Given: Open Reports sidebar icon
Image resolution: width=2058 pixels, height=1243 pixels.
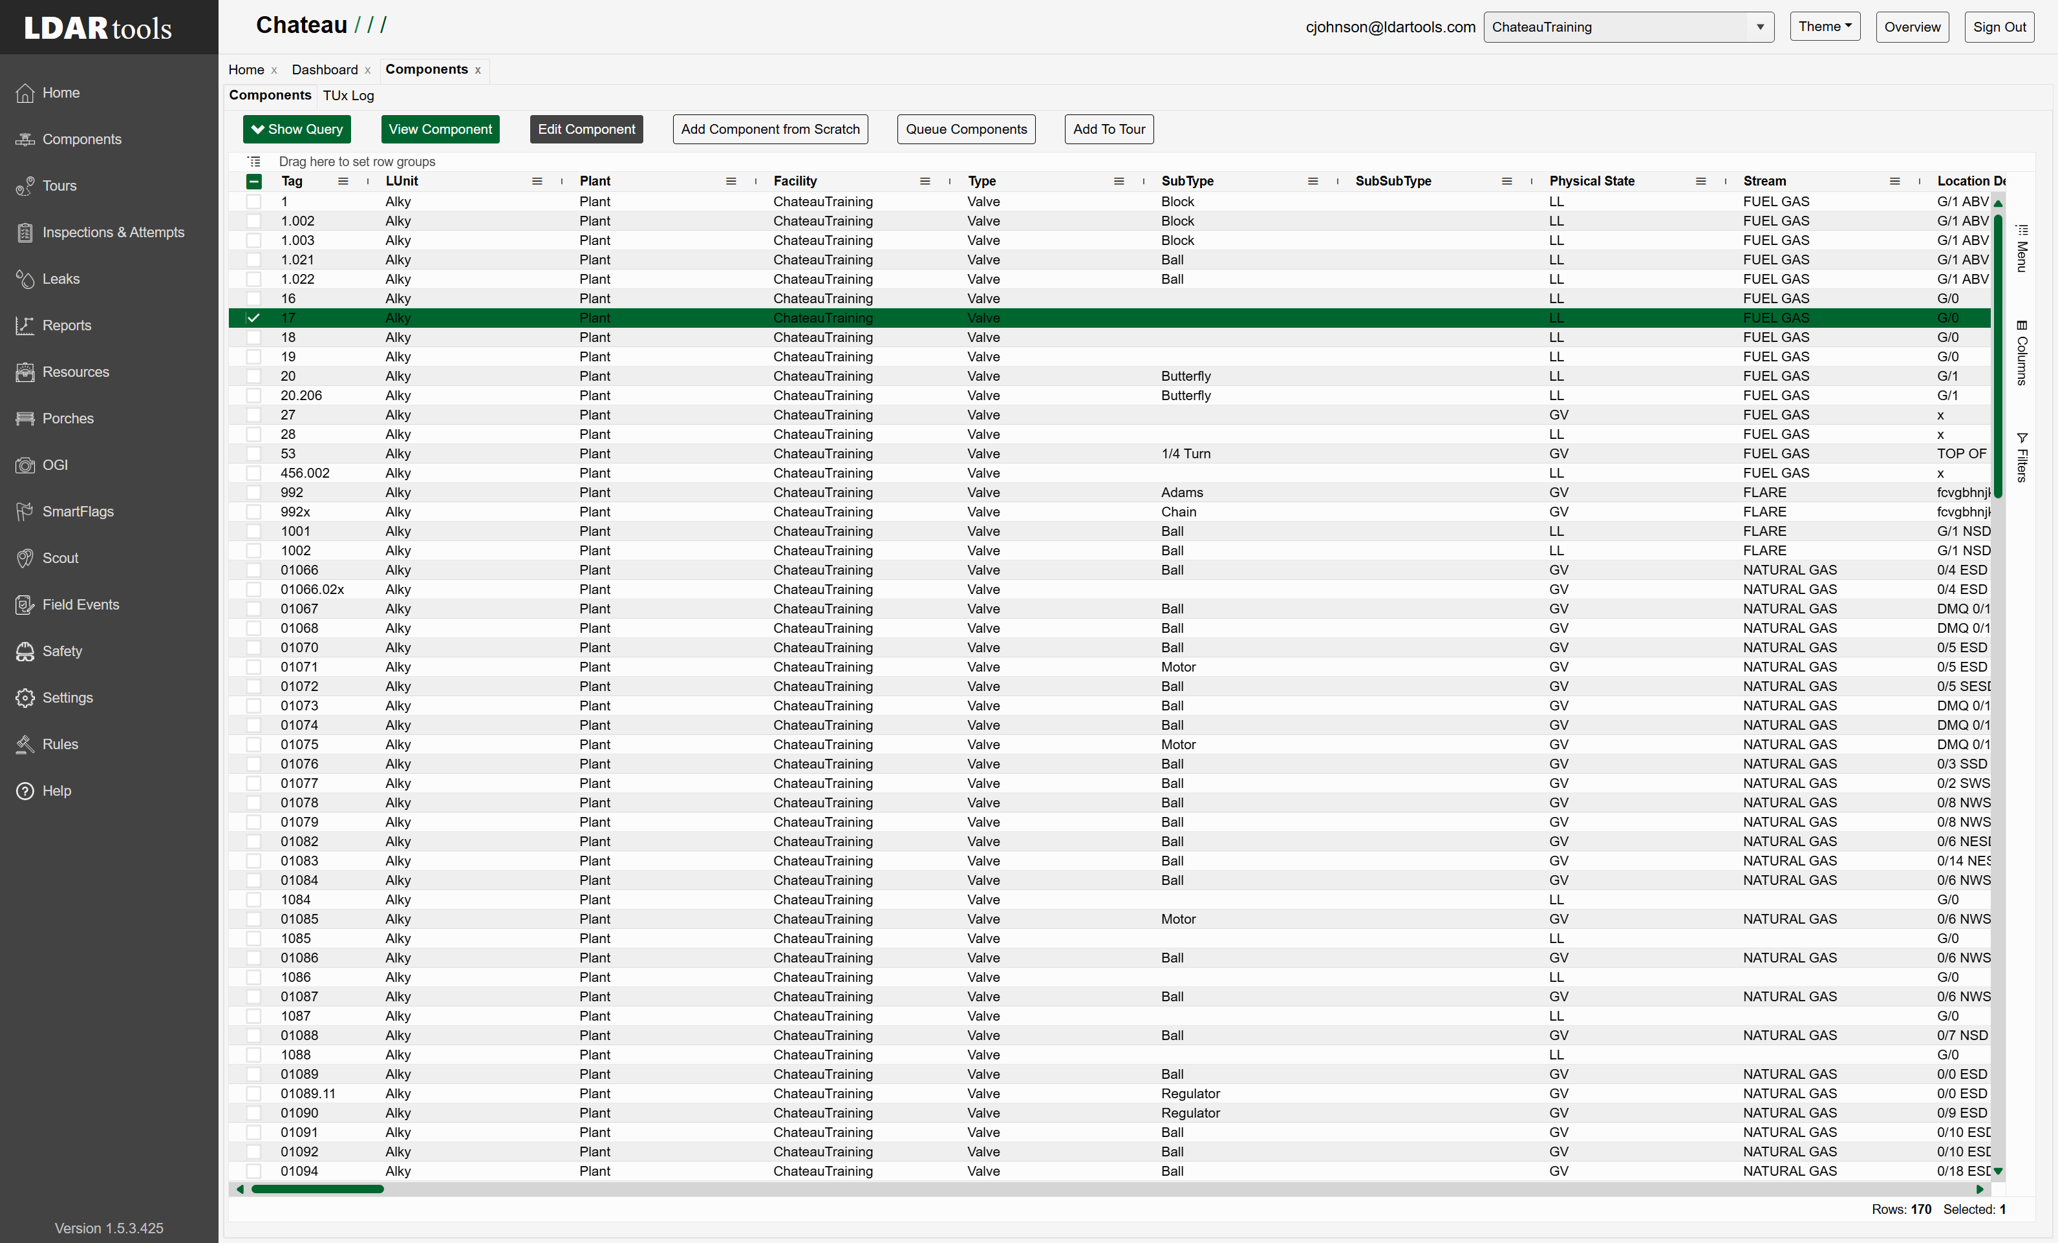Looking at the screenshot, I should (25, 326).
